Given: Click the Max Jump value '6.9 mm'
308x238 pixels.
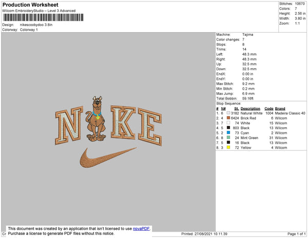Looking at the screenshot, I should pos(248,93).
